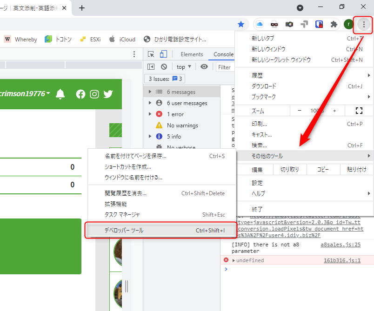Open the 履歴 submenu
374x311 pixels.
(304, 76)
